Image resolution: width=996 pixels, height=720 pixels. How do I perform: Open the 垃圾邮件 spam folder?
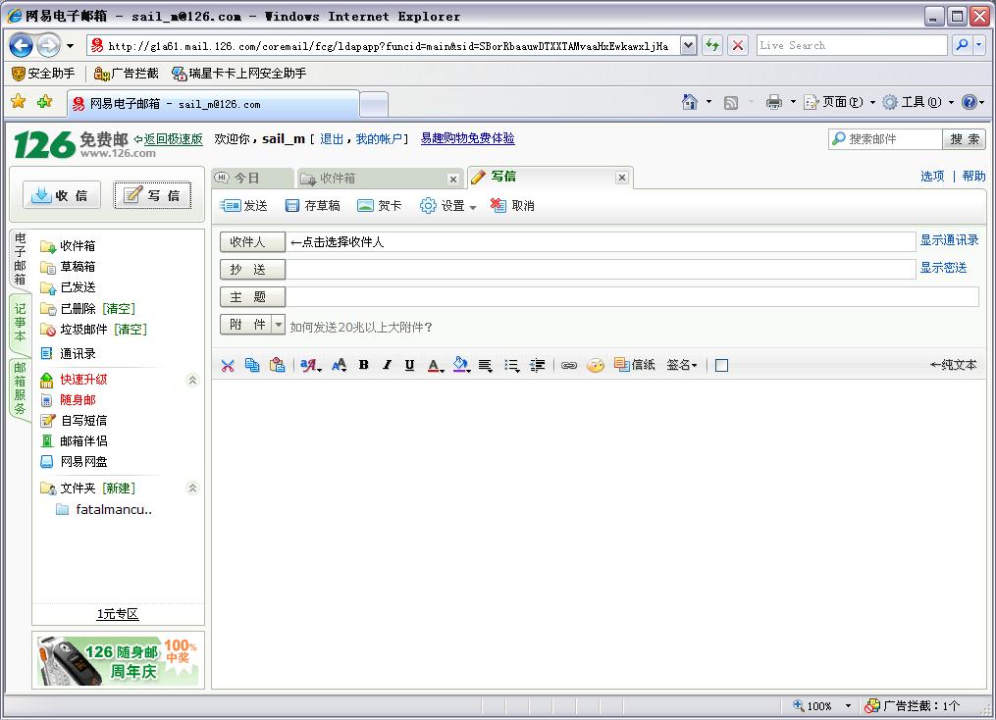click(x=83, y=330)
